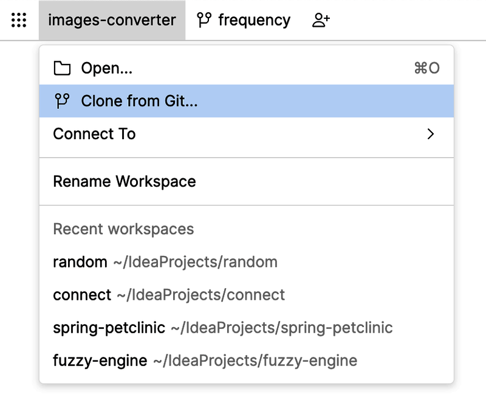The height and width of the screenshot is (411, 486).
Task: Click the Git icon in Clone from Git
Action: (62, 101)
